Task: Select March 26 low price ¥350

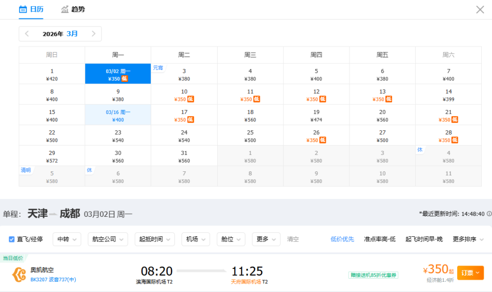Action: (x=316, y=136)
